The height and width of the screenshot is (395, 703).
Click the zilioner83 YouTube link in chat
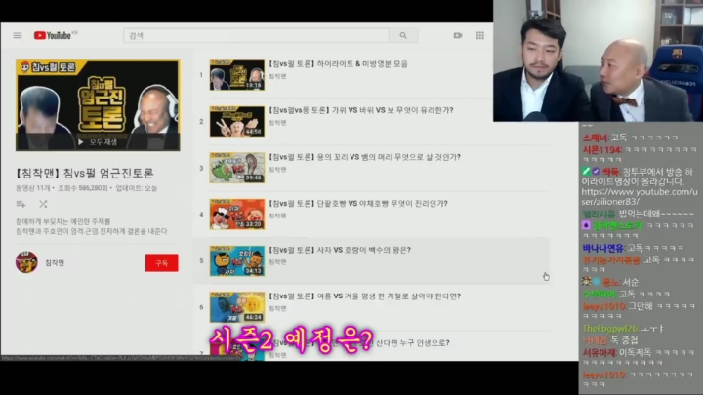[x=640, y=197]
